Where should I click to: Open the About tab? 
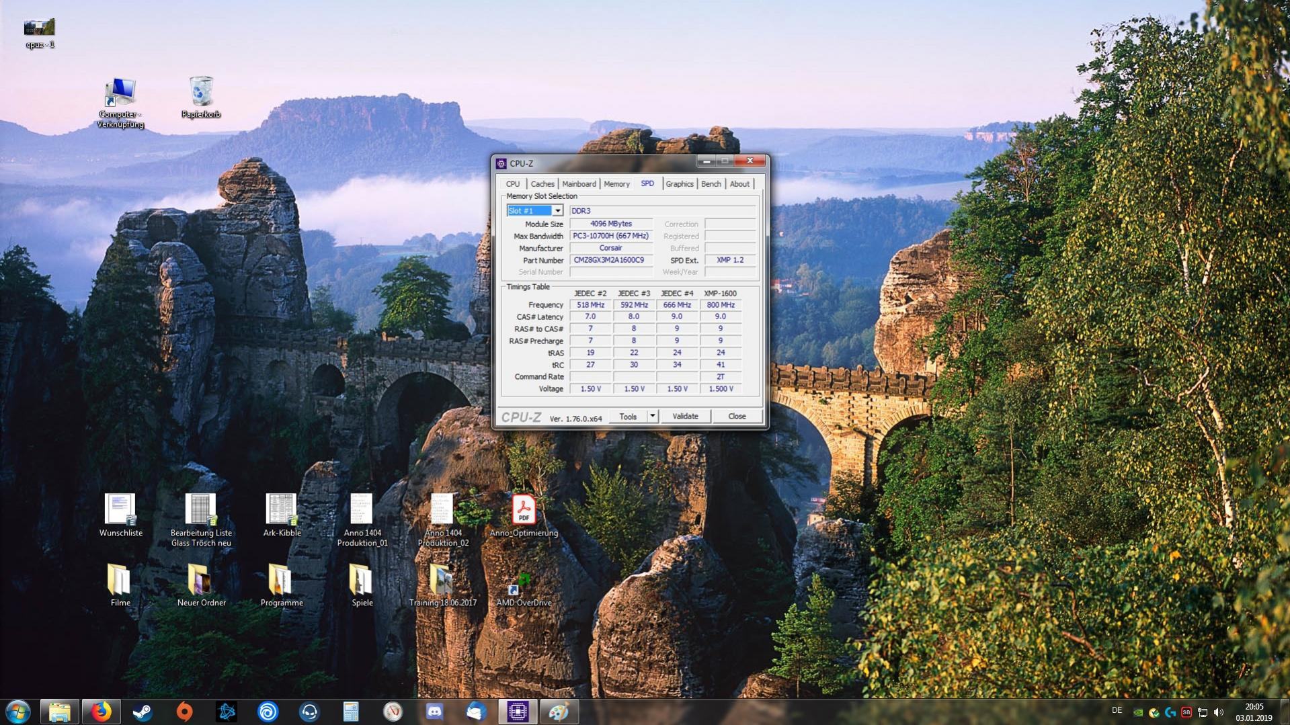[739, 184]
